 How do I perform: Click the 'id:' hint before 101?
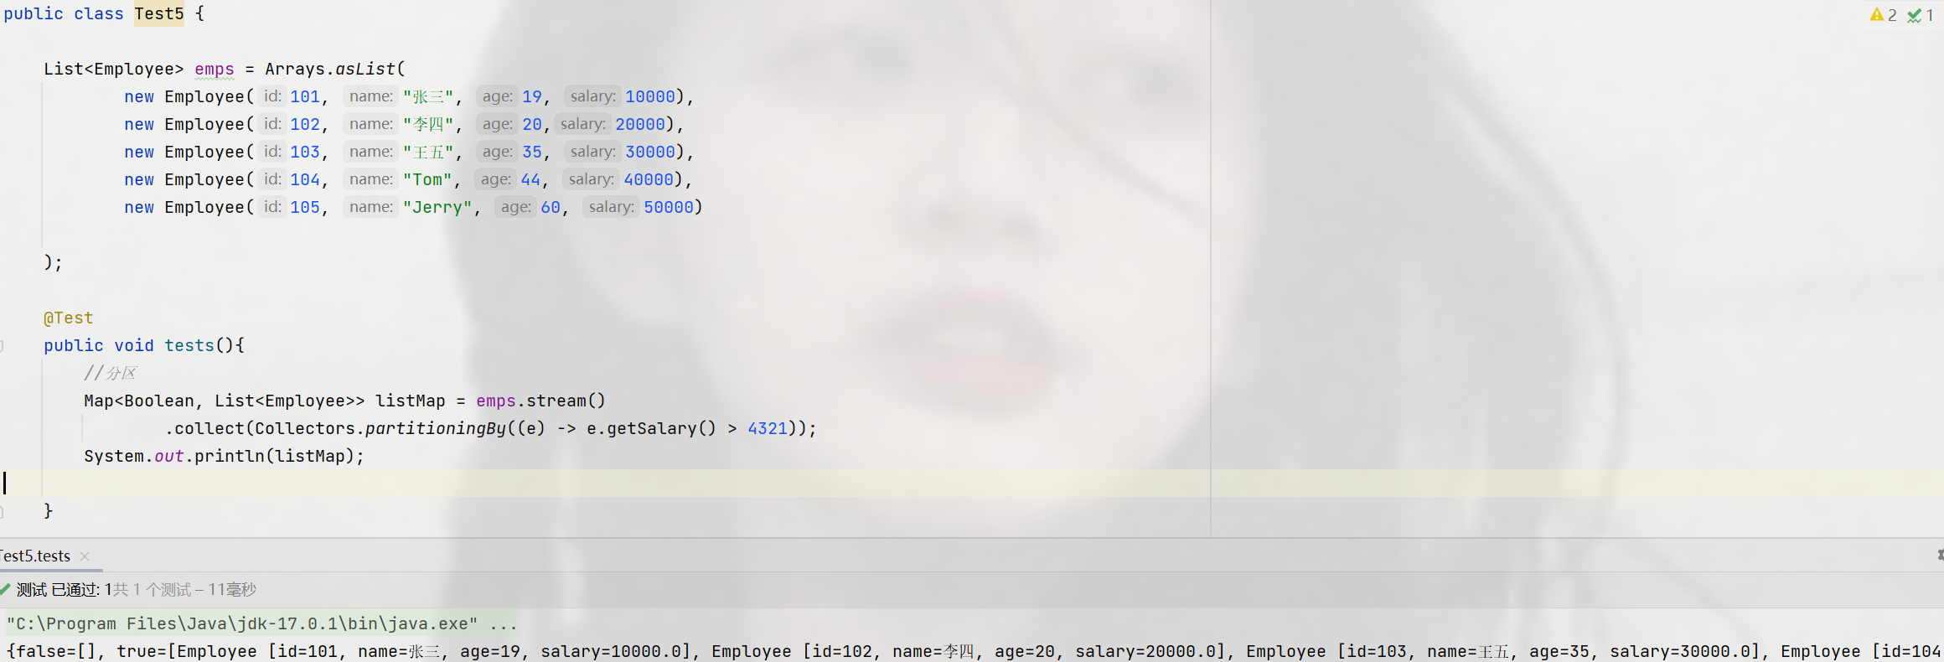coord(271,96)
